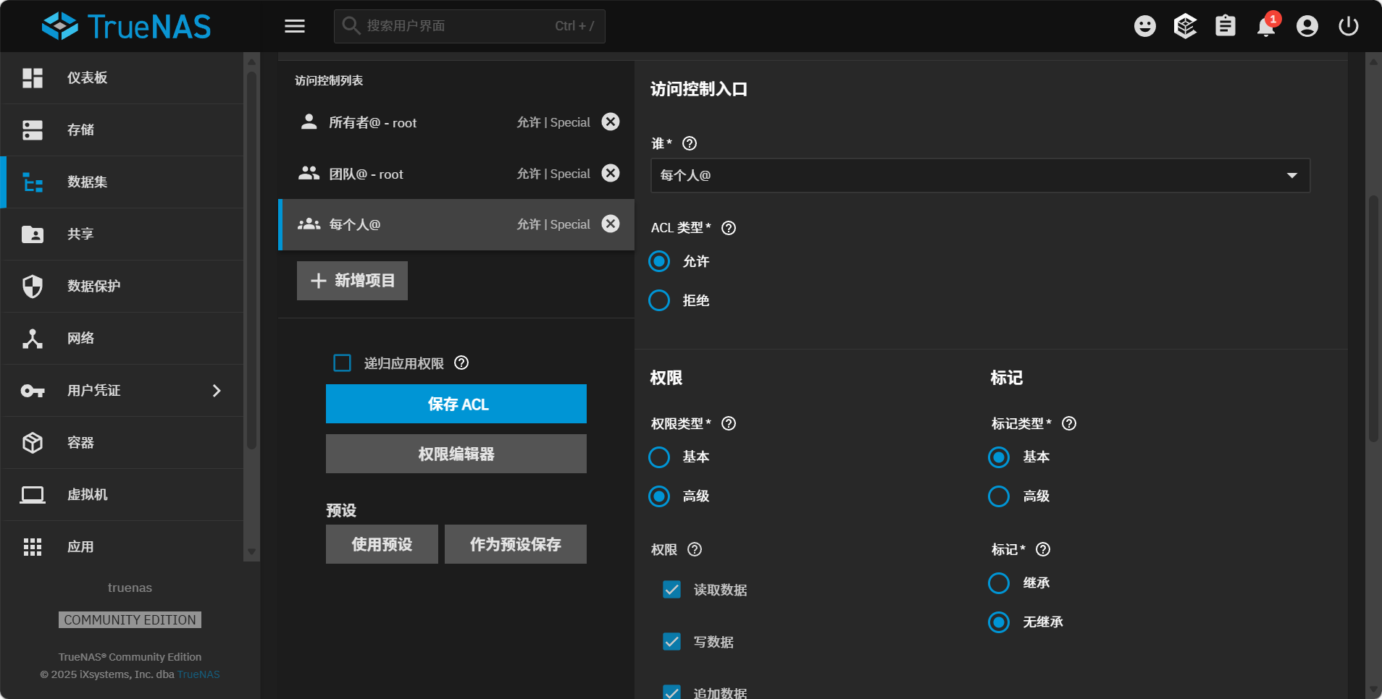Image resolution: width=1382 pixels, height=699 pixels.
Task: Enable the 递归应用权限 checkbox
Action: pyautogui.click(x=342, y=363)
